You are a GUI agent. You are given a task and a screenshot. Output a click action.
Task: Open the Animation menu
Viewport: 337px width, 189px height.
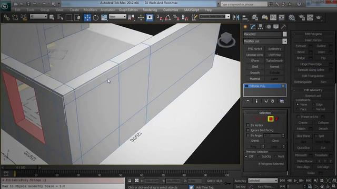[x=107, y=10]
